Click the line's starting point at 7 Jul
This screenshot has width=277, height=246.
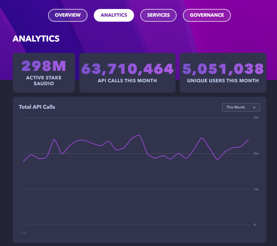[x=23, y=162]
